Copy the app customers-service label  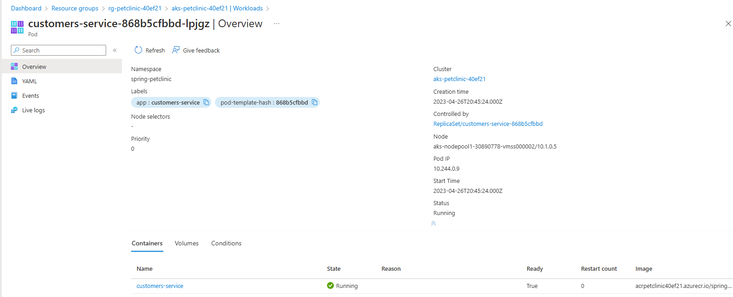coord(206,102)
